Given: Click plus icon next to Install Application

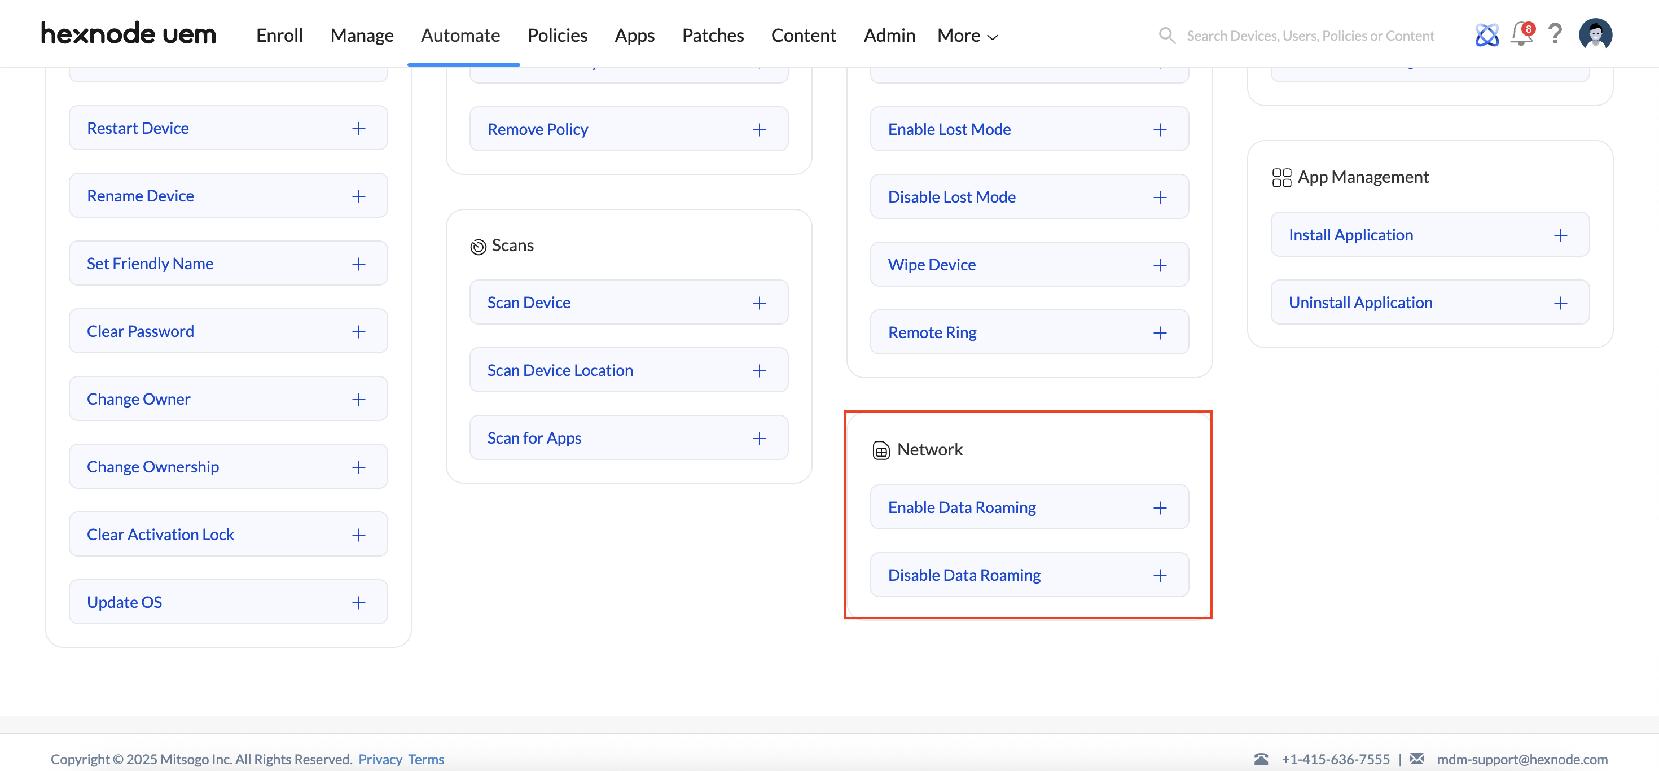Looking at the screenshot, I should pyautogui.click(x=1560, y=236).
